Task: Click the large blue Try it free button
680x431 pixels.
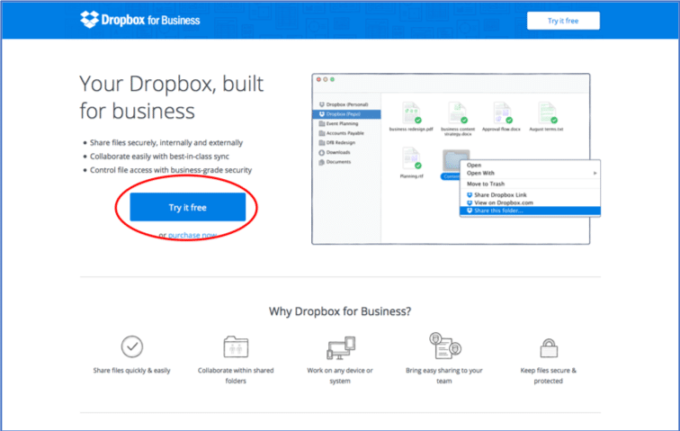Action: [x=187, y=208]
